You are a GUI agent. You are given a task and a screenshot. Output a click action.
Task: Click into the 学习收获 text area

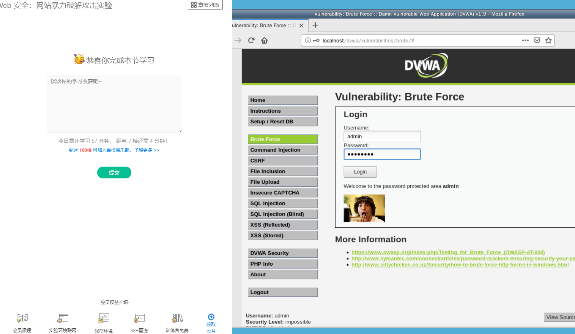click(x=114, y=104)
